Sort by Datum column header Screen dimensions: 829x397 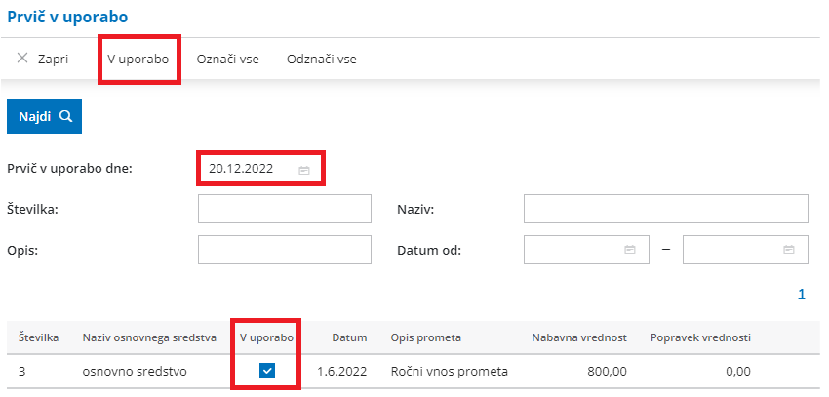coord(349,337)
